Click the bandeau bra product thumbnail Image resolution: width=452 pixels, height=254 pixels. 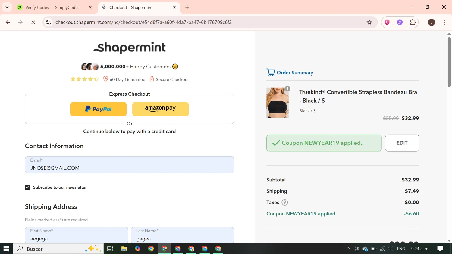(278, 103)
